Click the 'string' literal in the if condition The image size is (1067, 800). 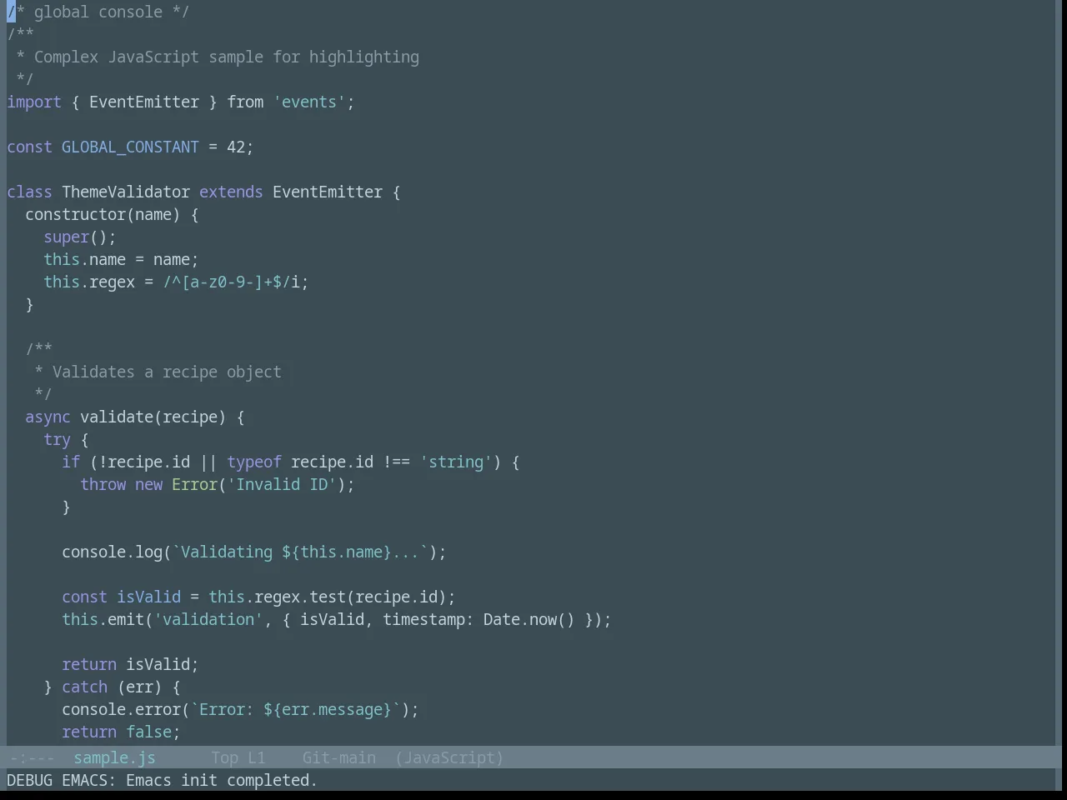(x=456, y=462)
